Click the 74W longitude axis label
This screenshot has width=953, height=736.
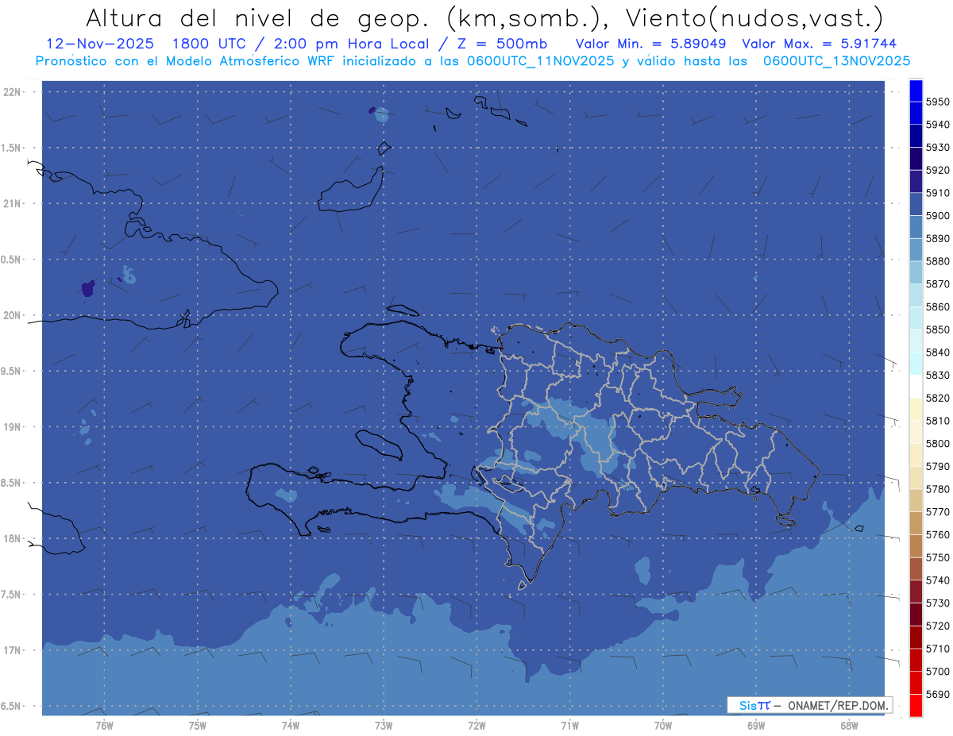pos(290,725)
